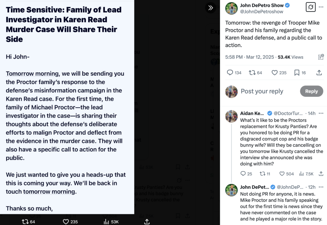Click the share icon in the bottom overlay bar
This screenshot has height=225, width=327.
coord(147,221)
